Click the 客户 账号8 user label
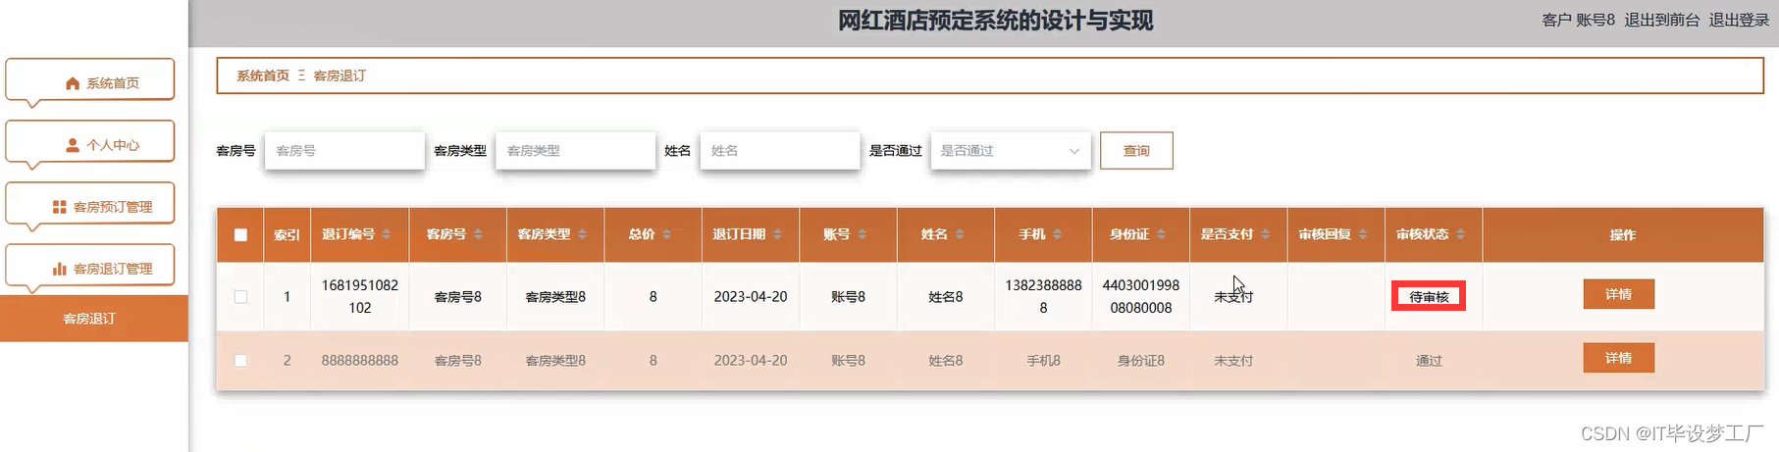The height and width of the screenshot is (452, 1779). pyautogui.click(x=1578, y=20)
